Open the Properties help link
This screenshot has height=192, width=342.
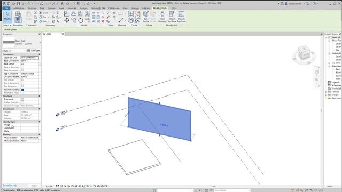10,185
